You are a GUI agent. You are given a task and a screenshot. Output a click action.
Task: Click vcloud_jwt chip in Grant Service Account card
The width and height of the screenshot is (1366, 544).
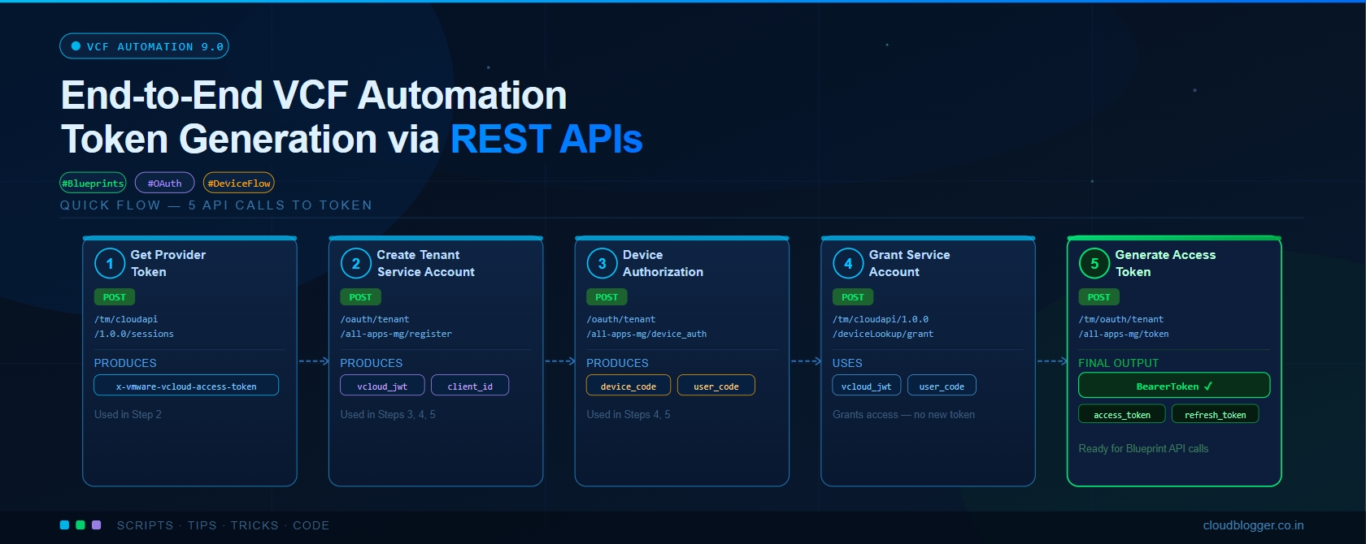point(867,386)
